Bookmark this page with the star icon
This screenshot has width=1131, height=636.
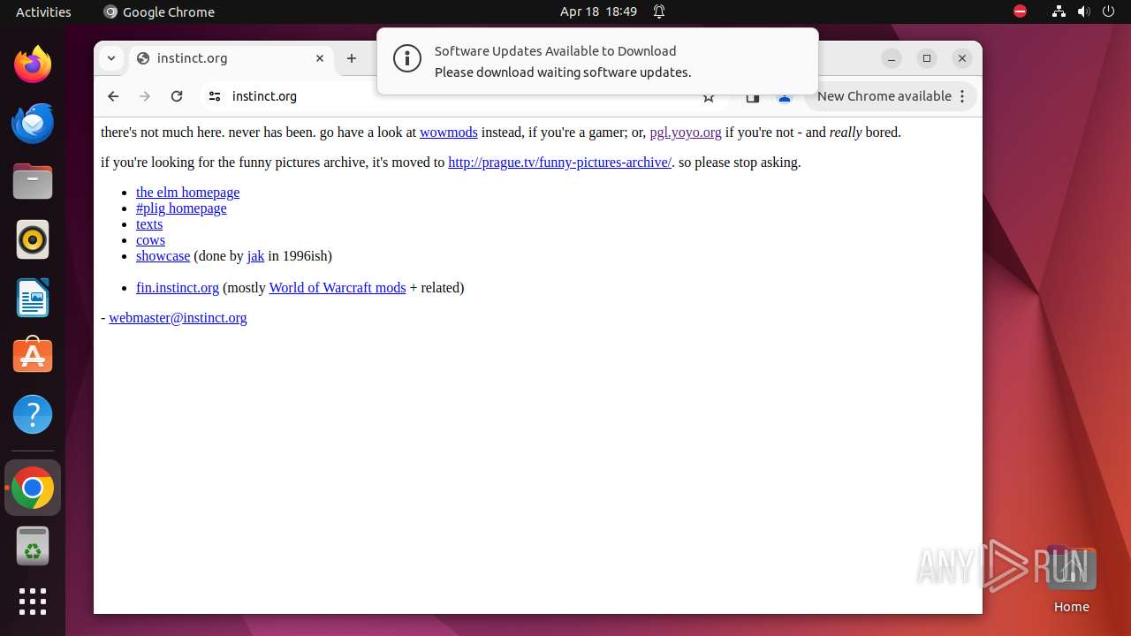pyautogui.click(x=709, y=97)
